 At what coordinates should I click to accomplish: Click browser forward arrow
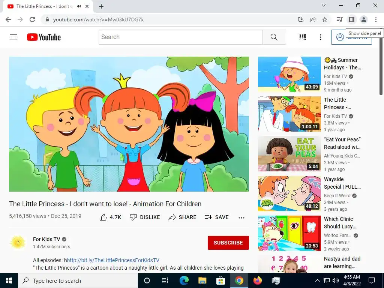coord(20,19)
